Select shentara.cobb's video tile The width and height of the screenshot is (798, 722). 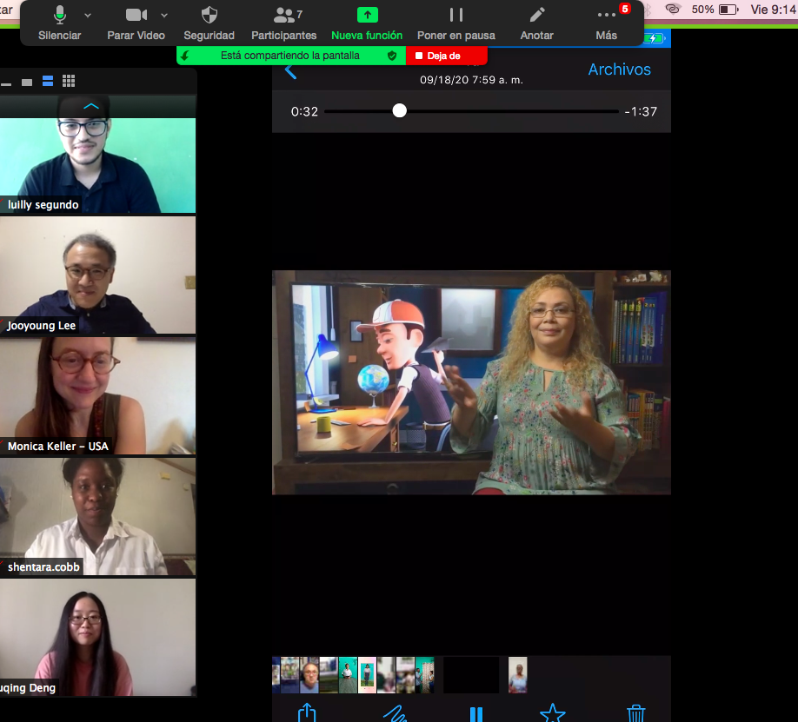(x=97, y=516)
